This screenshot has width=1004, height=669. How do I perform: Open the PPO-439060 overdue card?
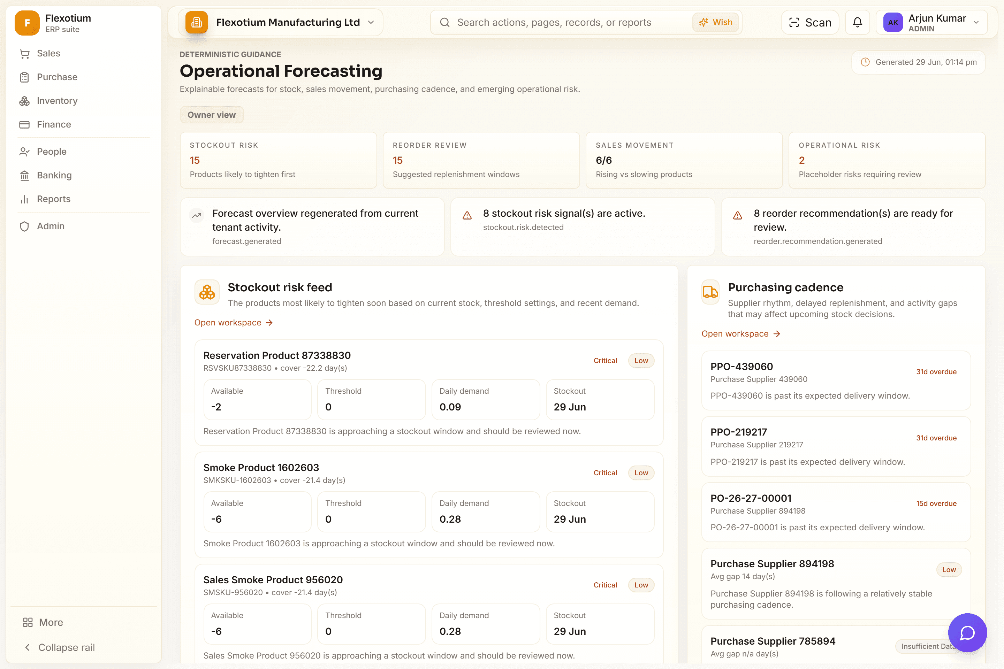pyautogui.click(x=836, y=380)
